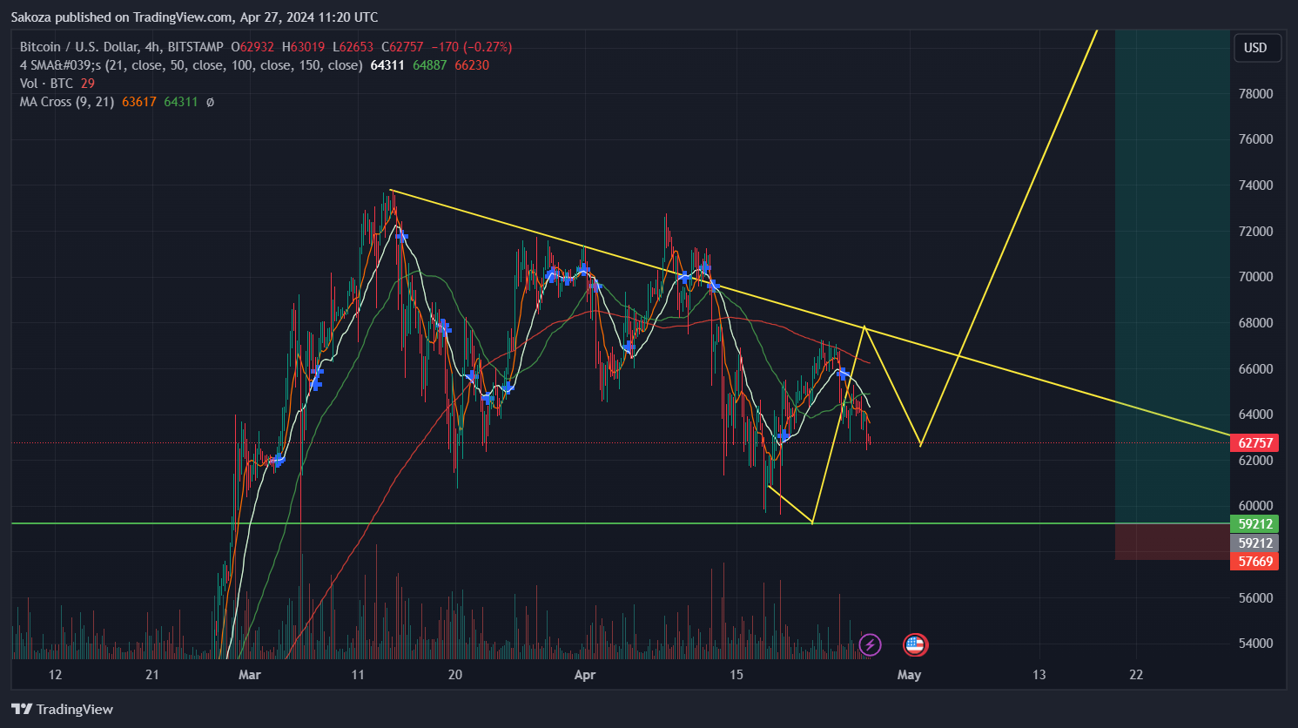Click the 66000 price axis label
Viewport: 1298px width, 728px height.
click(1255, 368)
